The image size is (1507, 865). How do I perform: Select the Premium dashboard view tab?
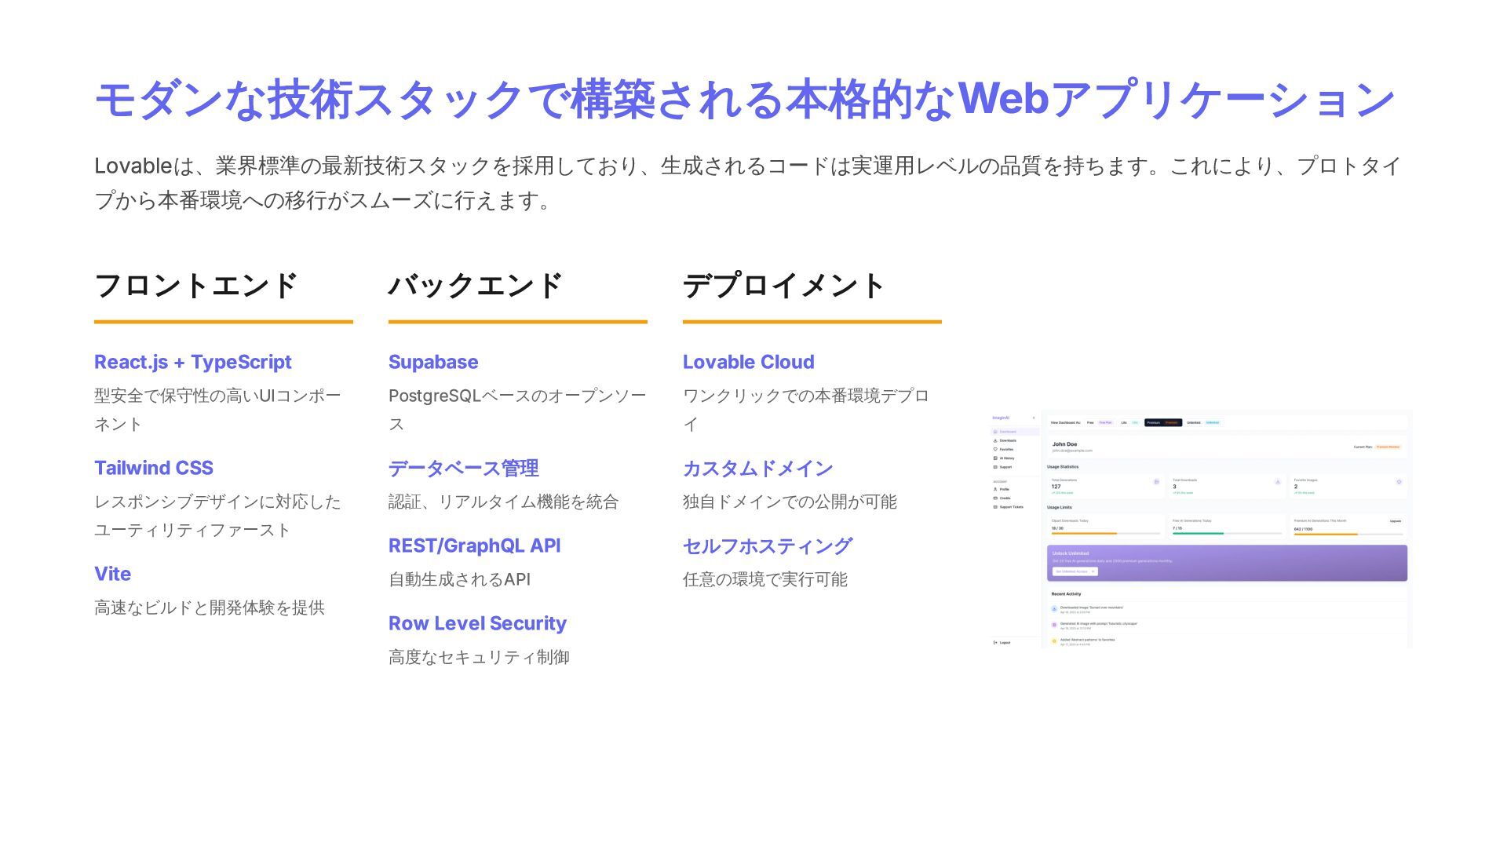click(1162, 422)
